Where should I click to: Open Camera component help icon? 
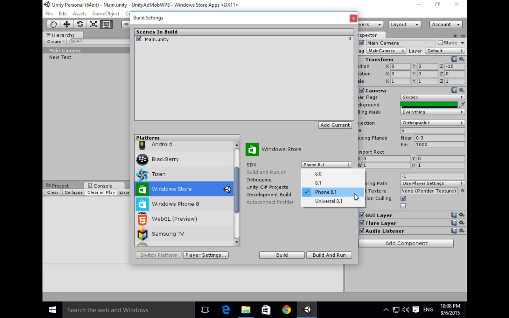pyautogui.click(x=454, y=90)
